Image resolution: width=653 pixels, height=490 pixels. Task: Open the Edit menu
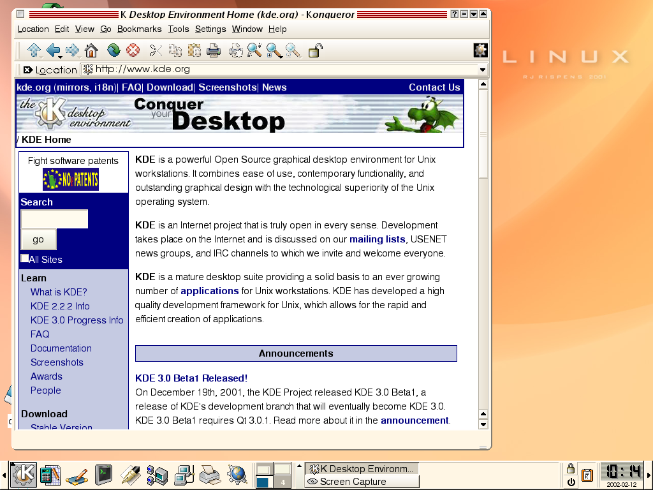(62, 29)
